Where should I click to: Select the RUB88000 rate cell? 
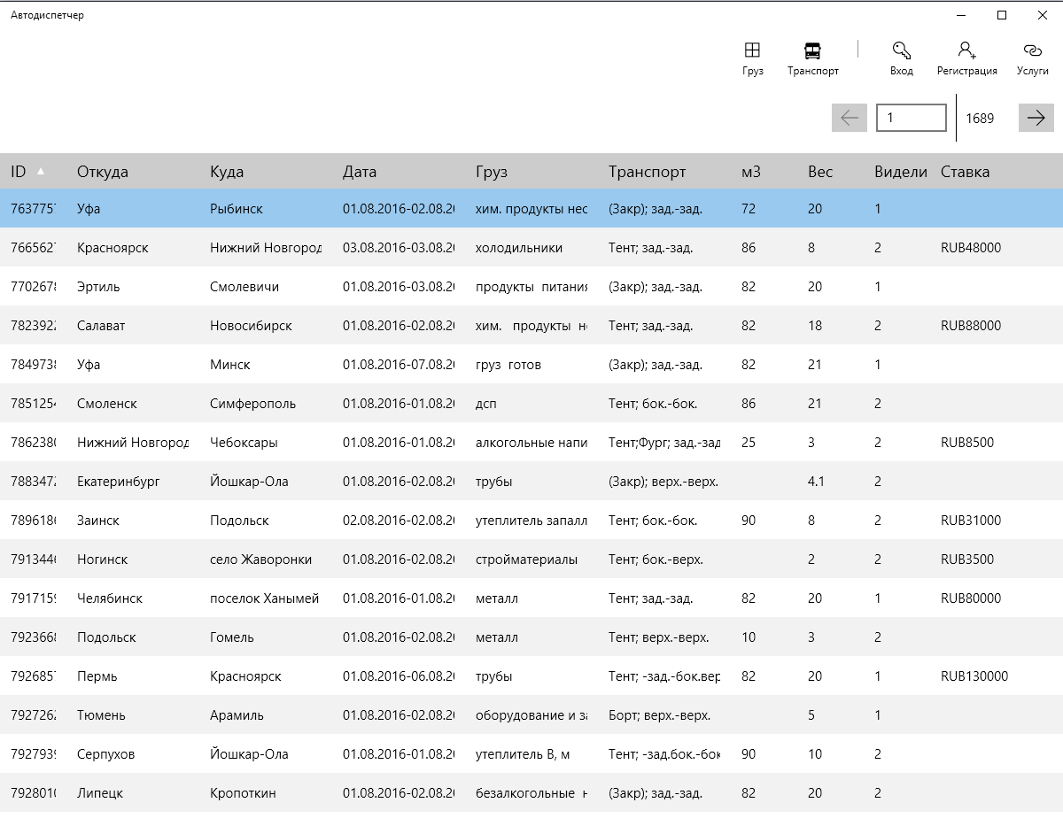pyautogui.click(x=971, y=326)
